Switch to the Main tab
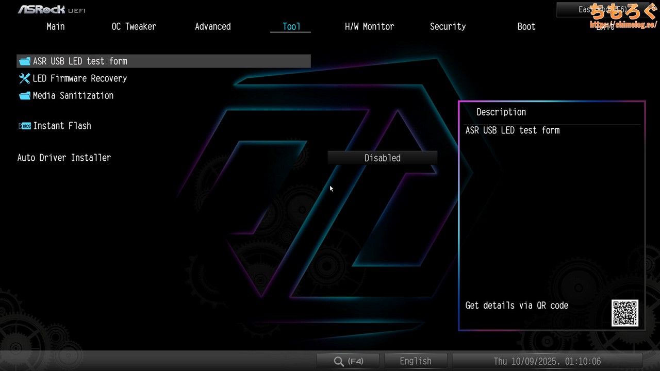Screen dimensions: 660x371 (x=56, y=27)
